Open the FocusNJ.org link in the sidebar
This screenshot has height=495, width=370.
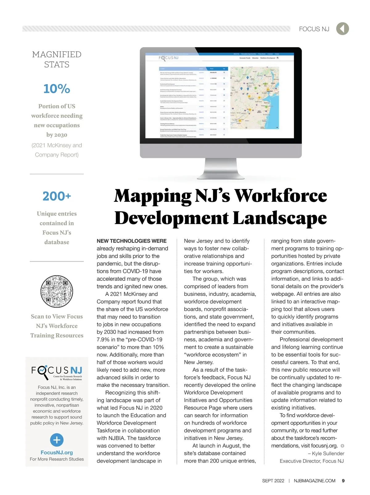[57, 452]
